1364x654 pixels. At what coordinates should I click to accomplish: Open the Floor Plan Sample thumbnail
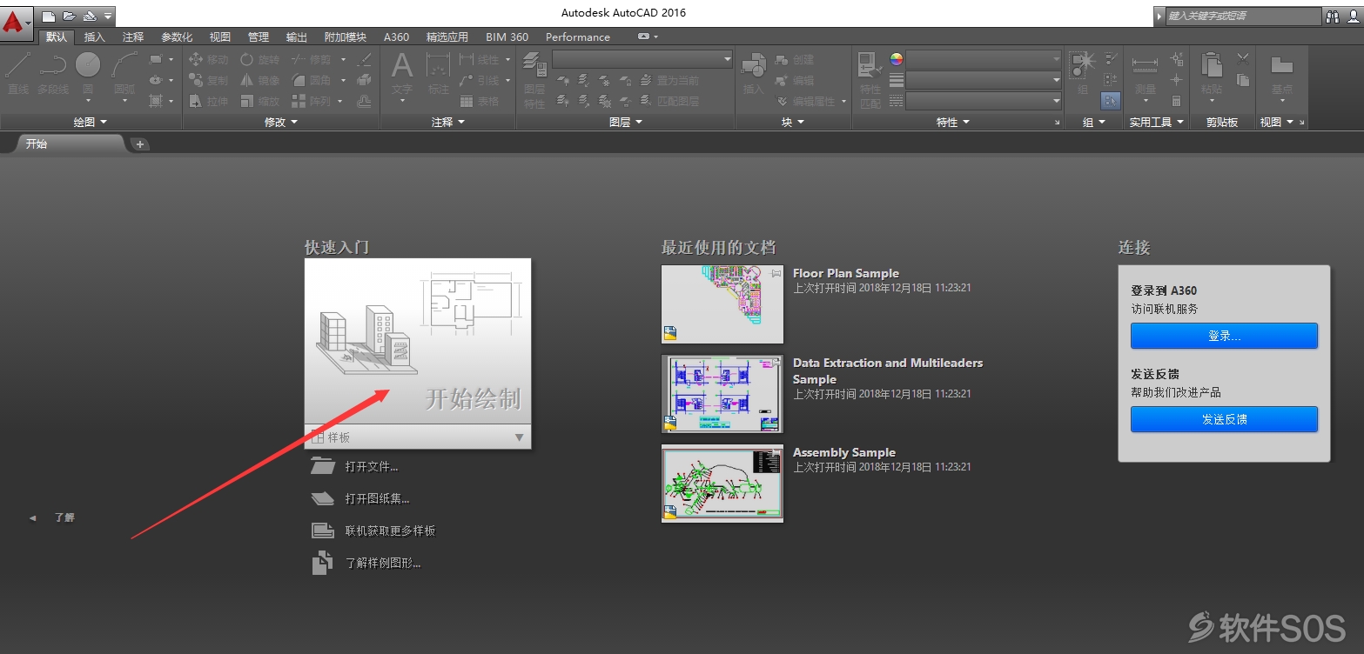(722, 304)
